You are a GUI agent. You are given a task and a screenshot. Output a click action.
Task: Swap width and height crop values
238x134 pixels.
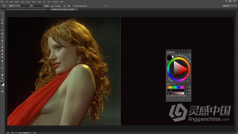coord(31,6)
